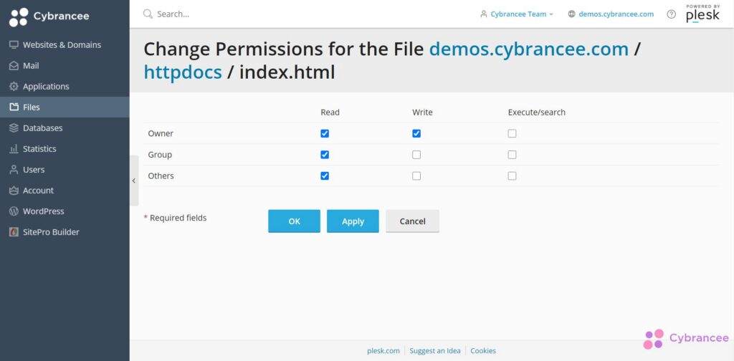
Task: Open the plesk.com footer link
Action: pos(383,351)
